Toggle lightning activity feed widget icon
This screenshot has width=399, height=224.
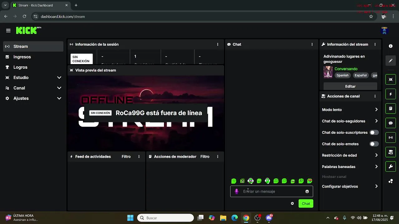click(391, 94)
